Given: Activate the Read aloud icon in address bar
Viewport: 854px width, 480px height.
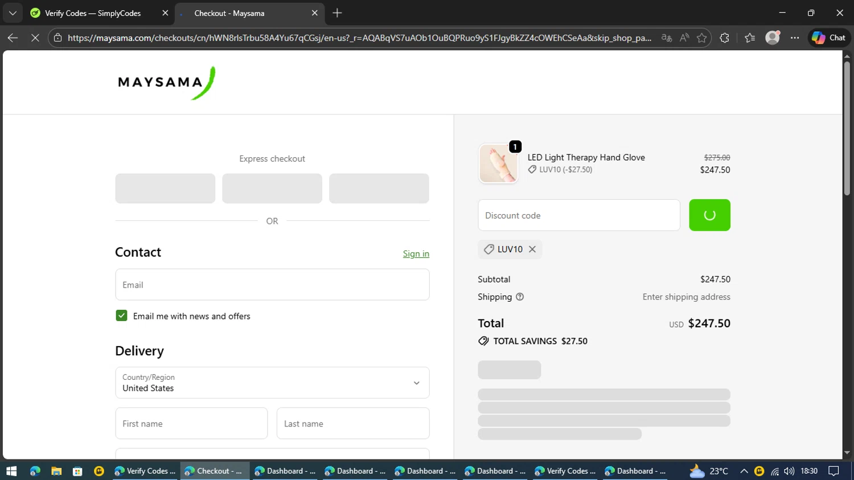Looking at the screenshot, I should (x=684, y=38).
